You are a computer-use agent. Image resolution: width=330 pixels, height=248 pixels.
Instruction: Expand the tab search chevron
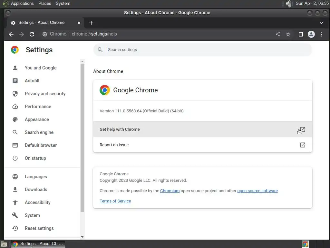tap(321, 23)
